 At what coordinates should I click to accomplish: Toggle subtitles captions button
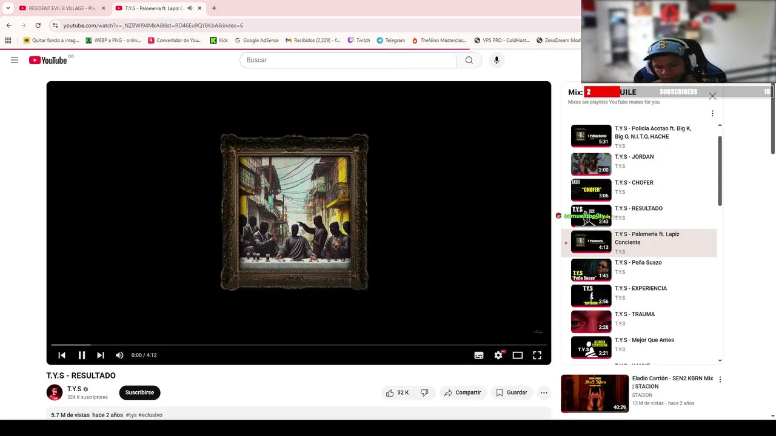coord(479,355)
